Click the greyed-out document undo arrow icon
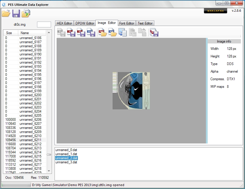Screen dimensions: 245x189 pos(142,32)
